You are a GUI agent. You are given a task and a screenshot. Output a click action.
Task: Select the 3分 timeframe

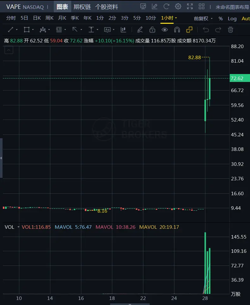pyautogui.click(x=124, y=18)
